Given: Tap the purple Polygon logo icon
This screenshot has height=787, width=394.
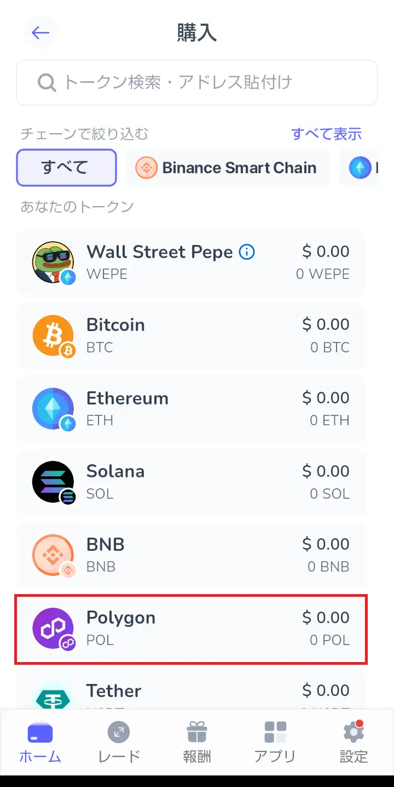Looking at the screenshot, I should pos(53,628).
